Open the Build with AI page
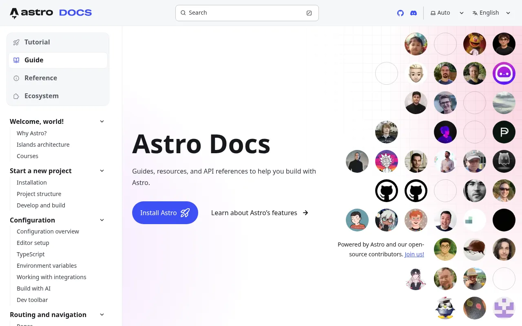Viewport: 522px width, 326px height. (x=34, y=289)
